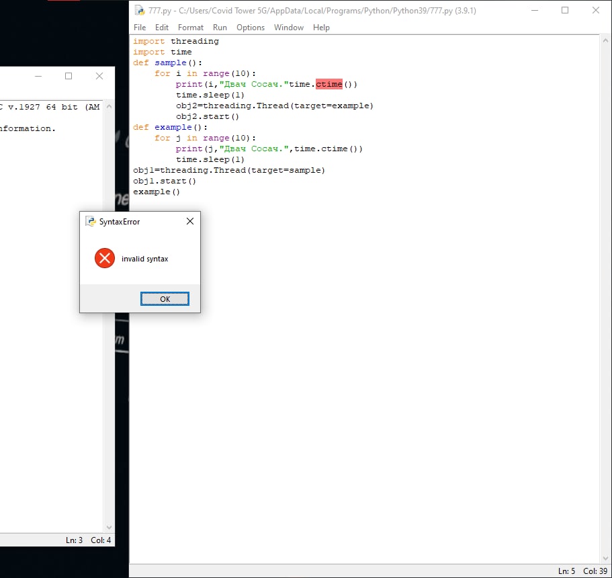
Task: Close the 777.py editor window
Action: coord(596,10)
